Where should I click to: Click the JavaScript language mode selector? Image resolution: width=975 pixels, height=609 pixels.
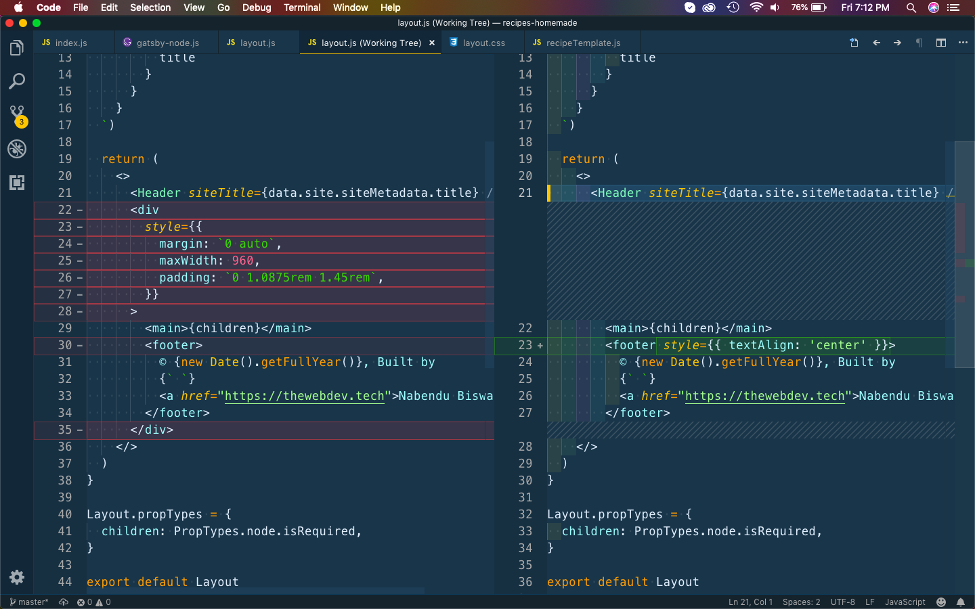tap(905, 602)
